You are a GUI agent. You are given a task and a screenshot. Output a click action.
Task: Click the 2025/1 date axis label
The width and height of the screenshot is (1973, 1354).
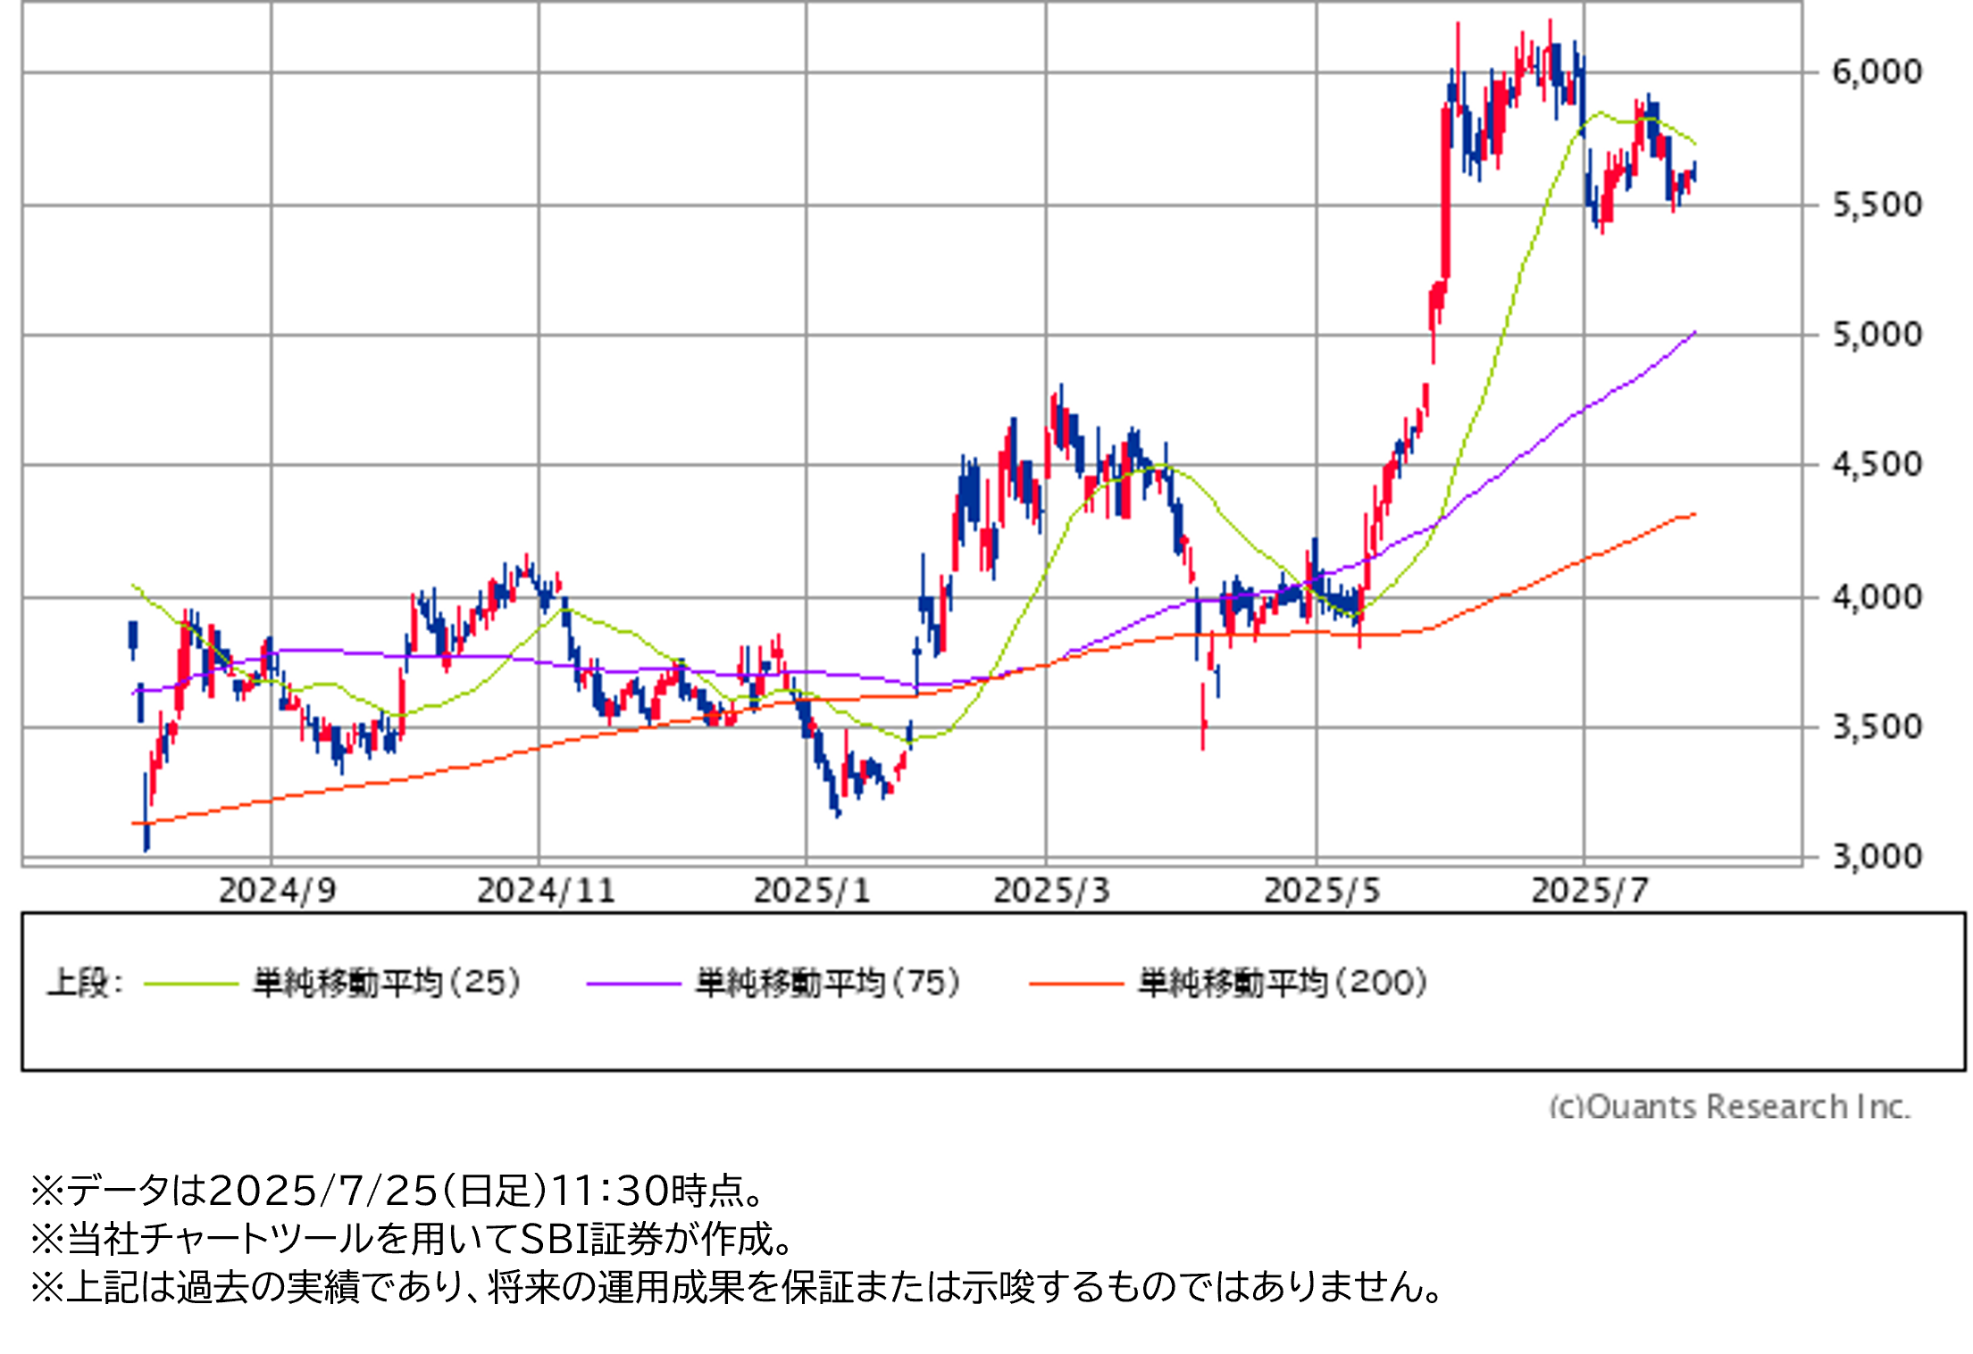(x=811, y=891)
